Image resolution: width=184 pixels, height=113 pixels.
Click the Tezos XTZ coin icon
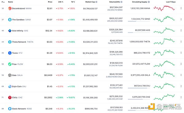pyautogui.click(x=10, y=53)
